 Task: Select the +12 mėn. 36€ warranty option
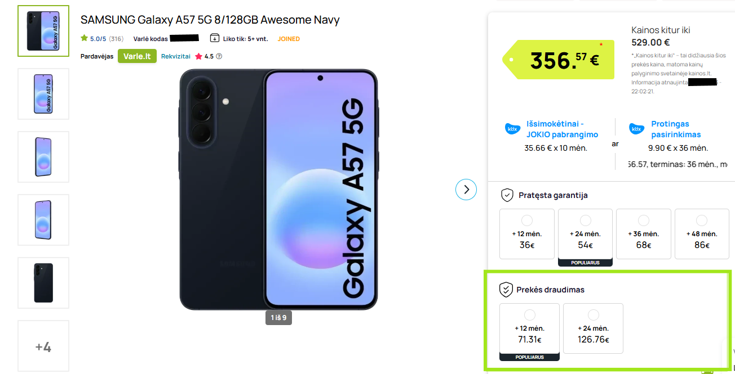pos(527,234)
